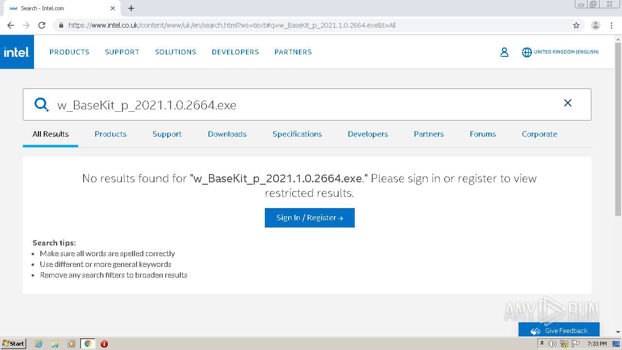622x350 pixels.
Task: Click inside the search text field
Action: pyautogui.click(x=306, y=105)
